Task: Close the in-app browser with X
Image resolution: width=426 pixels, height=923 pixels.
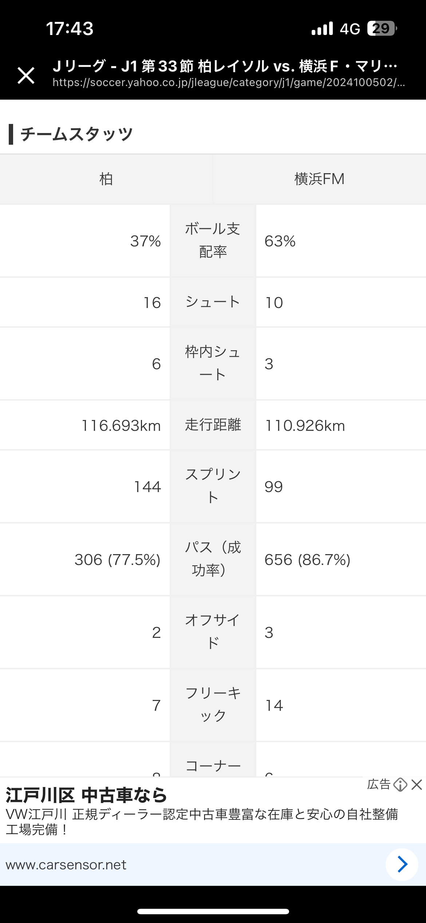Action: 26,75
